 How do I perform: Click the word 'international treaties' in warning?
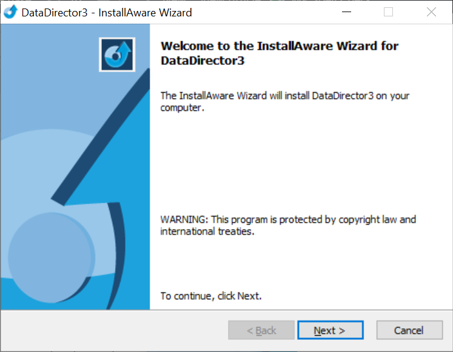click(x=207, y=231)
